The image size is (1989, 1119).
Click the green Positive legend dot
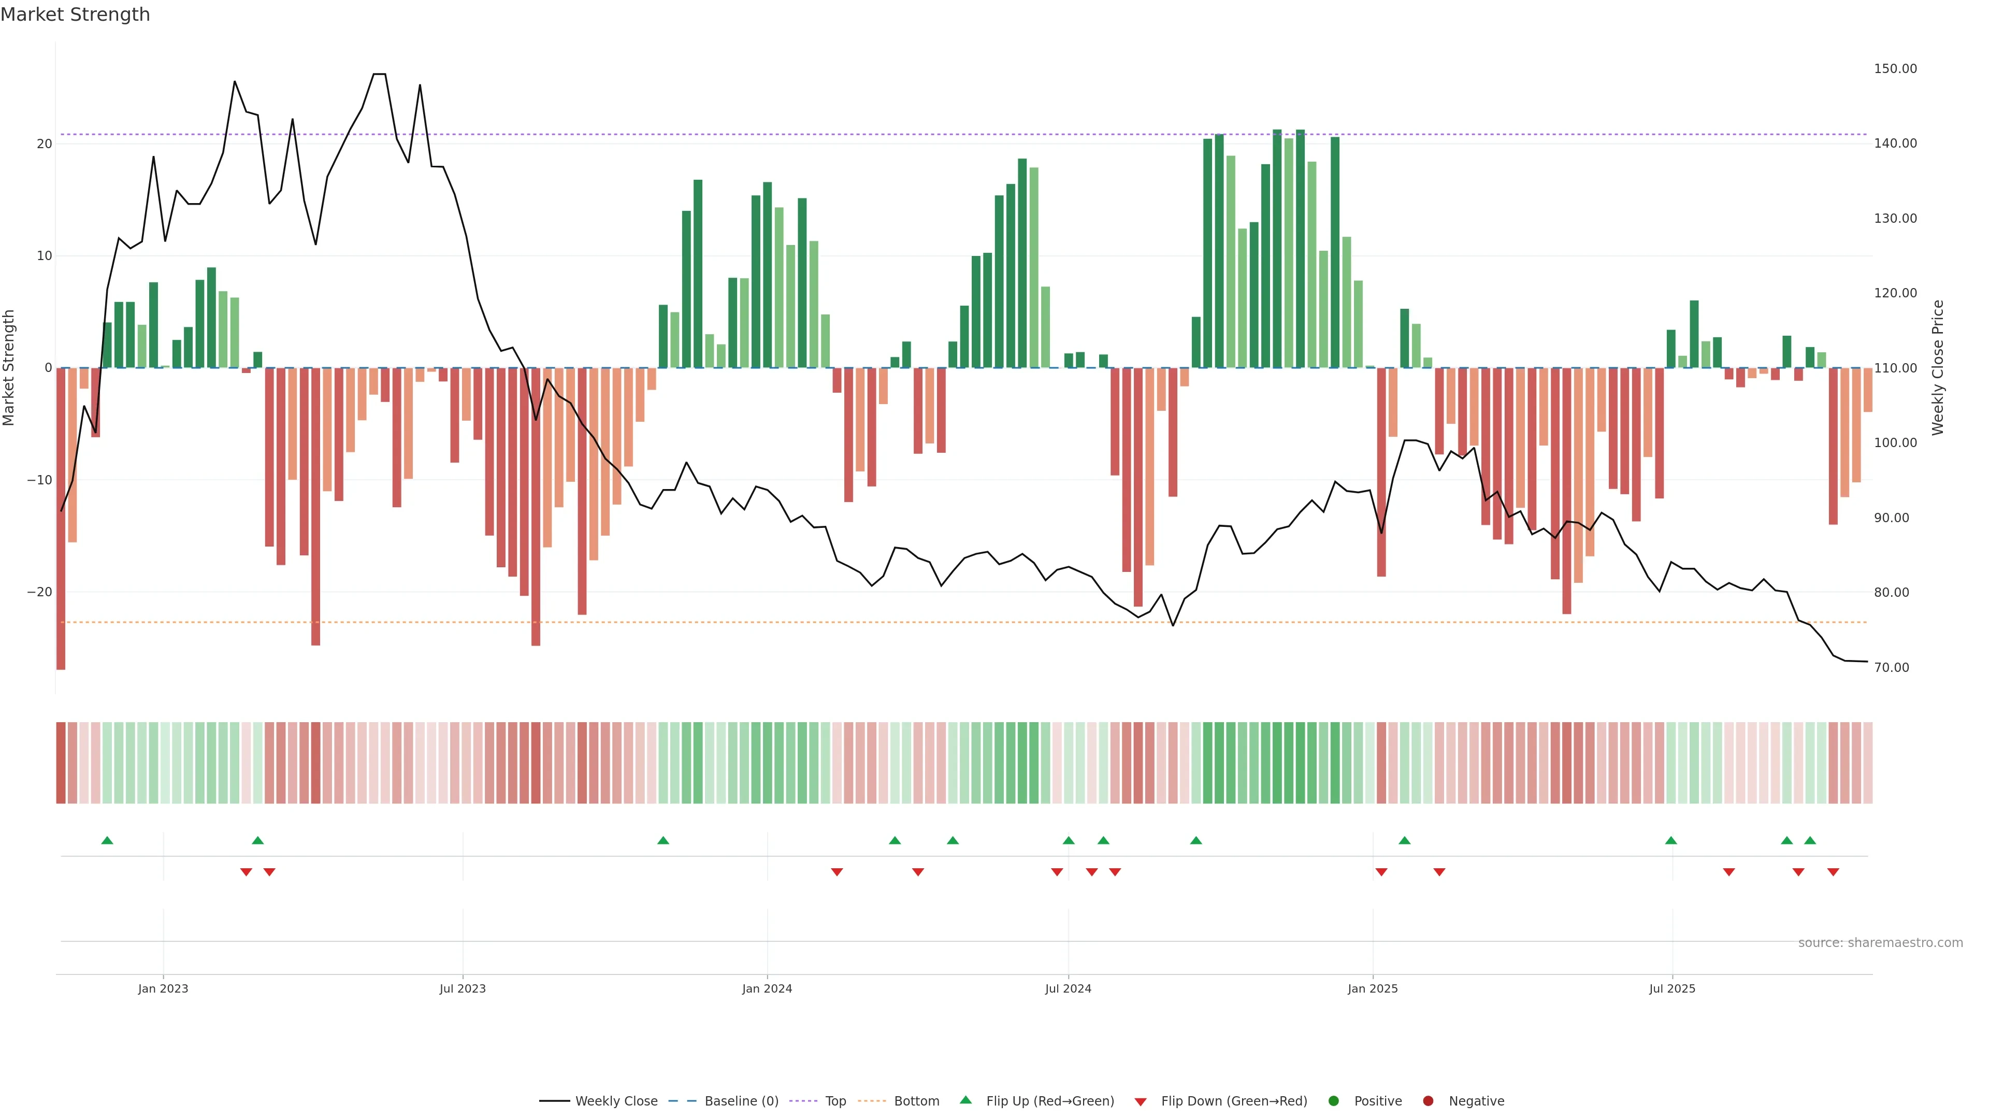(x=1333, y=1101)
